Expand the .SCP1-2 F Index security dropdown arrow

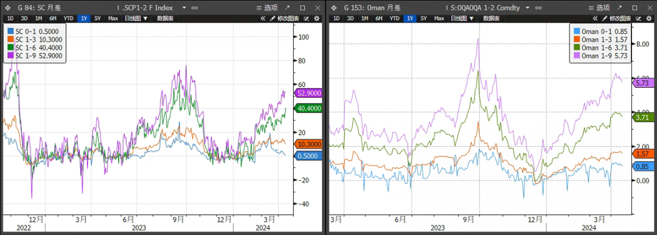pyautogui.click(x=184, y=7)
